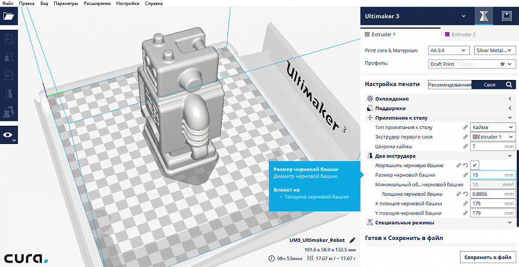Screen dimensions: 519x267
Task: Click the profile star icon
Action: coord(502,64)
